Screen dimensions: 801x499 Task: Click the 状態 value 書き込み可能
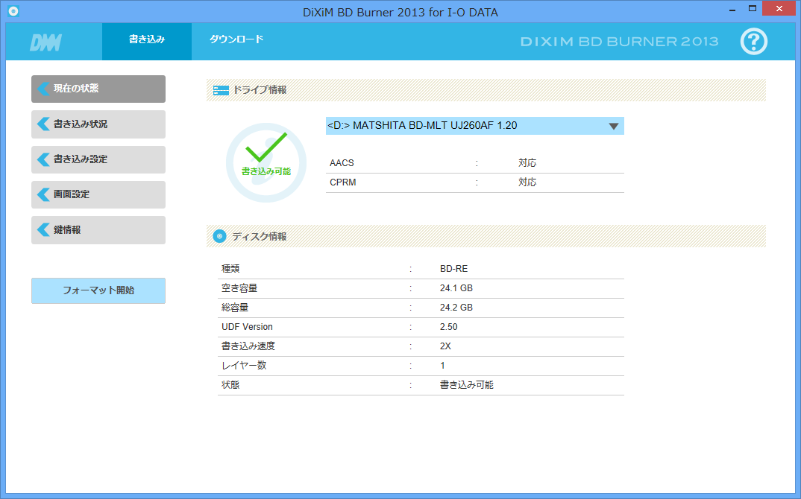(x=466, y=385)
